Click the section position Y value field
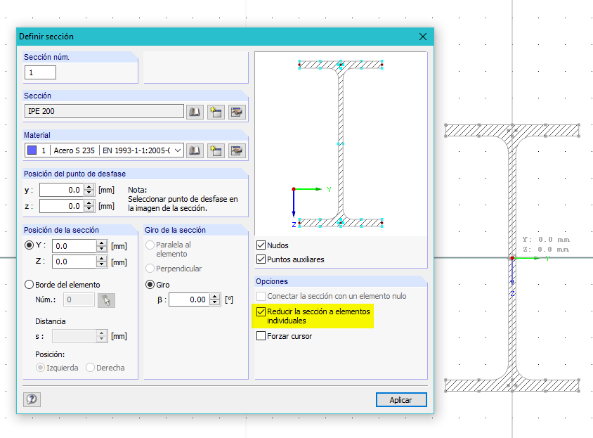Image resolution: width=593 pixels, height=438 pixels. point(74,246)
